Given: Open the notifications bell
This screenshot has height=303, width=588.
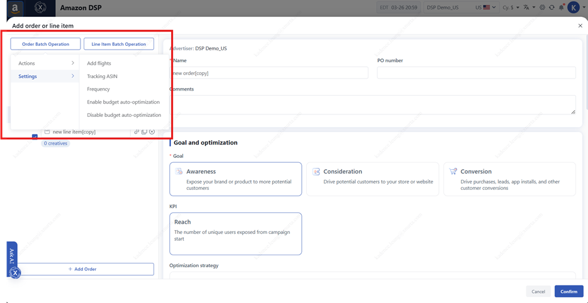Looking at the screenshot, I should pyautogui.click(x=562, y=7).
